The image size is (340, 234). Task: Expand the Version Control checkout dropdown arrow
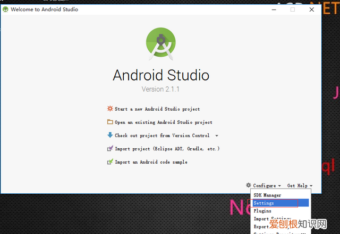click(217, 136)
